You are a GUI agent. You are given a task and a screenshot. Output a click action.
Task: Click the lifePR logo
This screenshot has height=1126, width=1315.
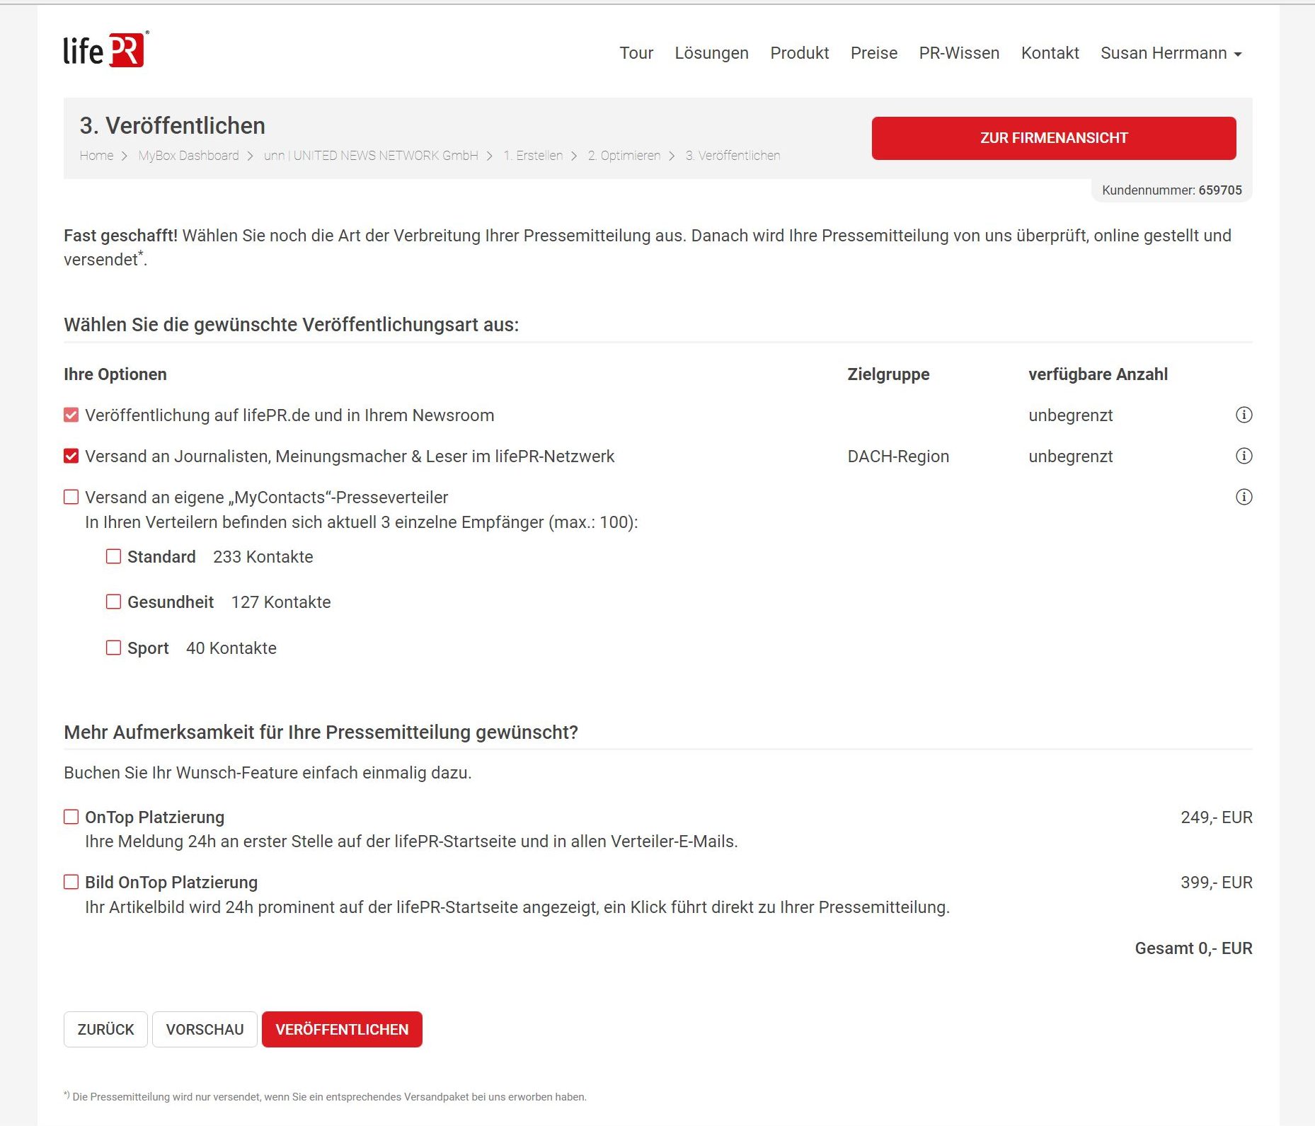pyautogui.click(x=105, y=50)
